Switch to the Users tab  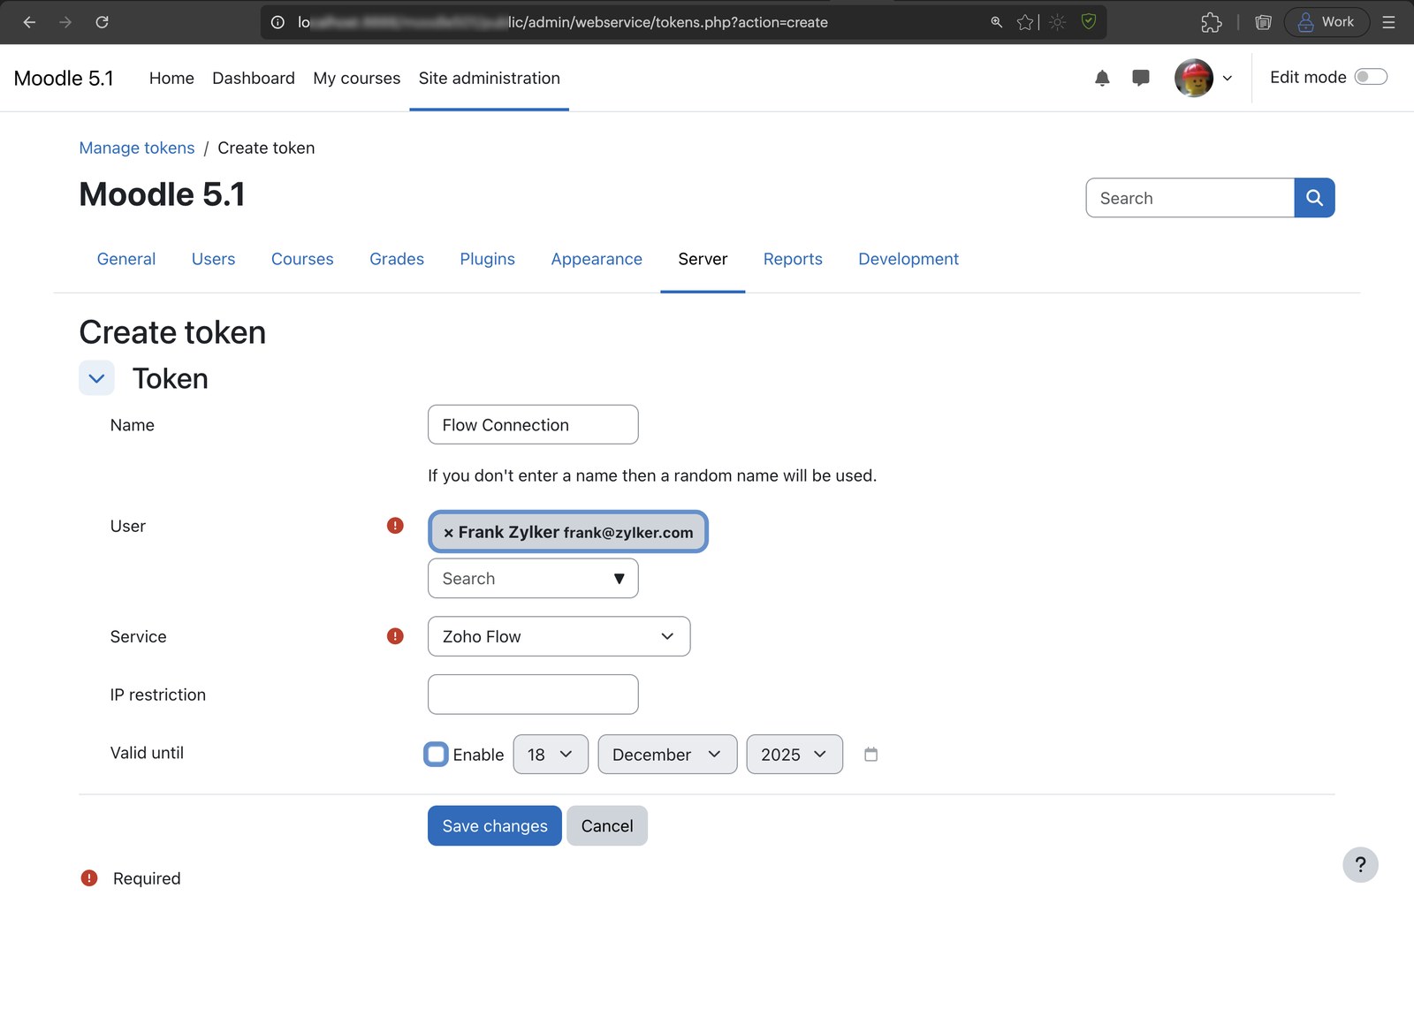[214, 259]
